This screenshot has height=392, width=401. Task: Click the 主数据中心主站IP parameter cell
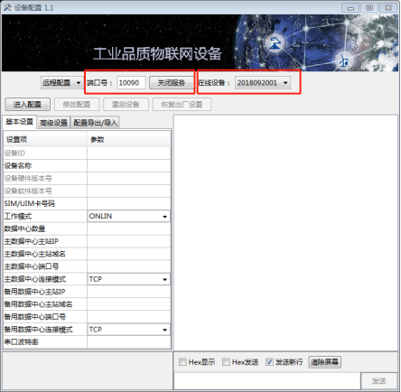pyautogui.click(x=128, y=241)
